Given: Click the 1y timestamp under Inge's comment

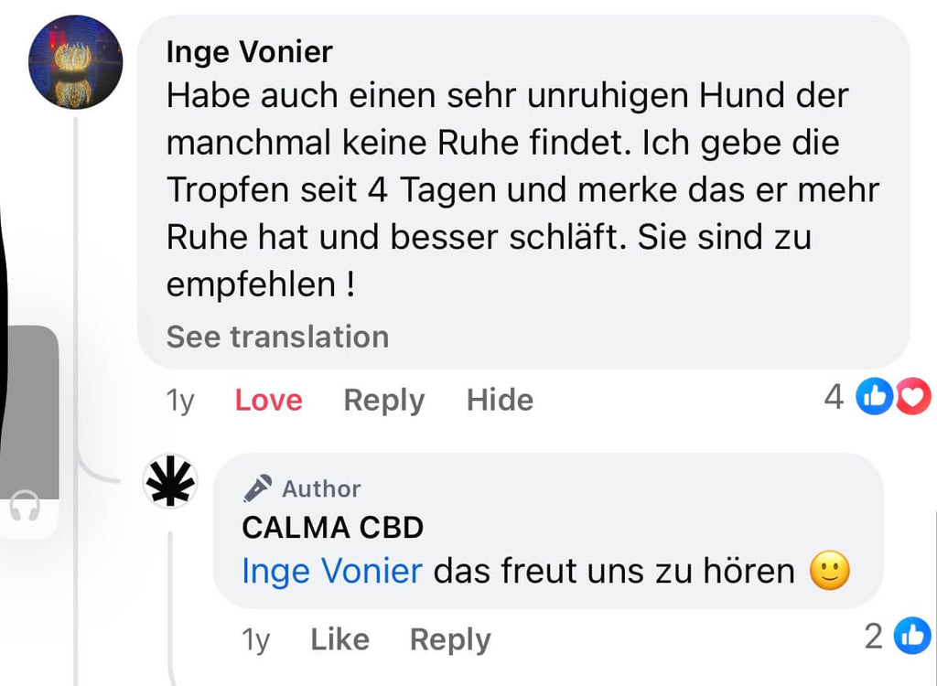Looking at the screenshot, I should [180, 400].
